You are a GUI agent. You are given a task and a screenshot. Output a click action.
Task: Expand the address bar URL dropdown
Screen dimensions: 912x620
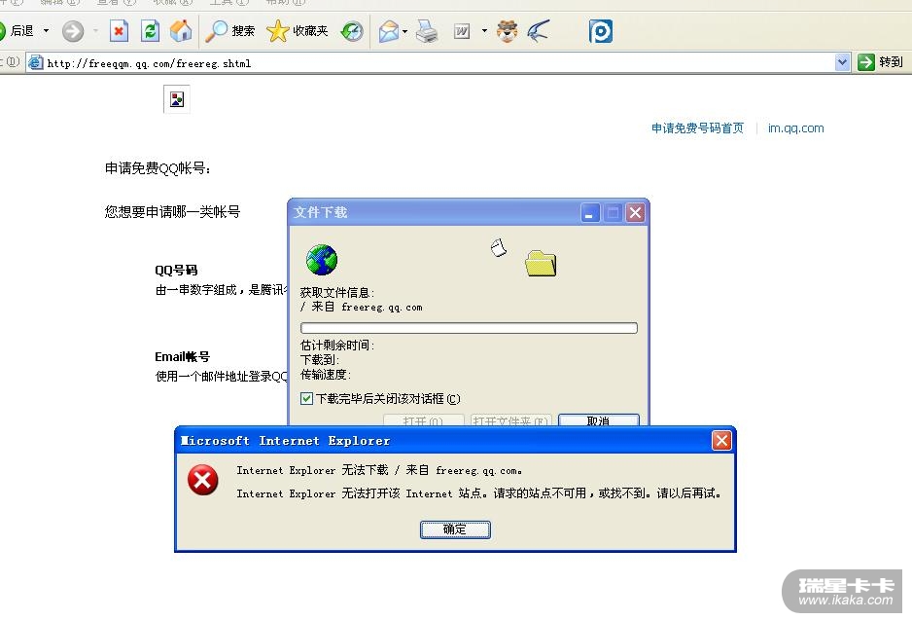pyautogui.click(x=842, y=62)
